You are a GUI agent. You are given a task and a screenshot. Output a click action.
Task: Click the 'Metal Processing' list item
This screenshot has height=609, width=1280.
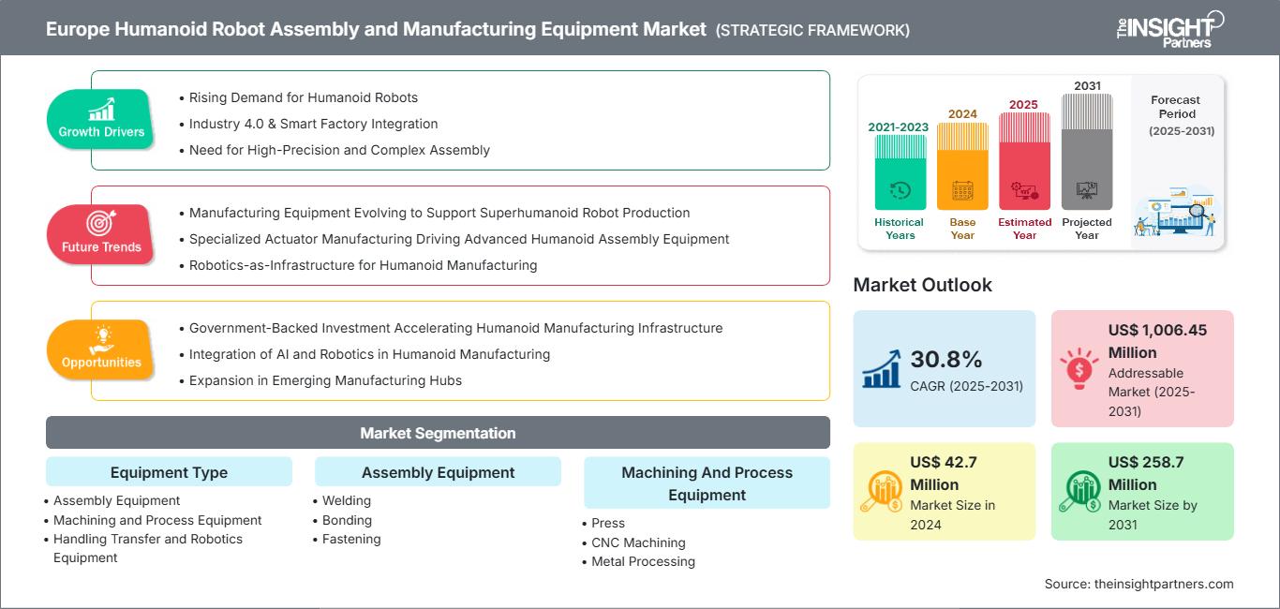(x=643, y=561)
